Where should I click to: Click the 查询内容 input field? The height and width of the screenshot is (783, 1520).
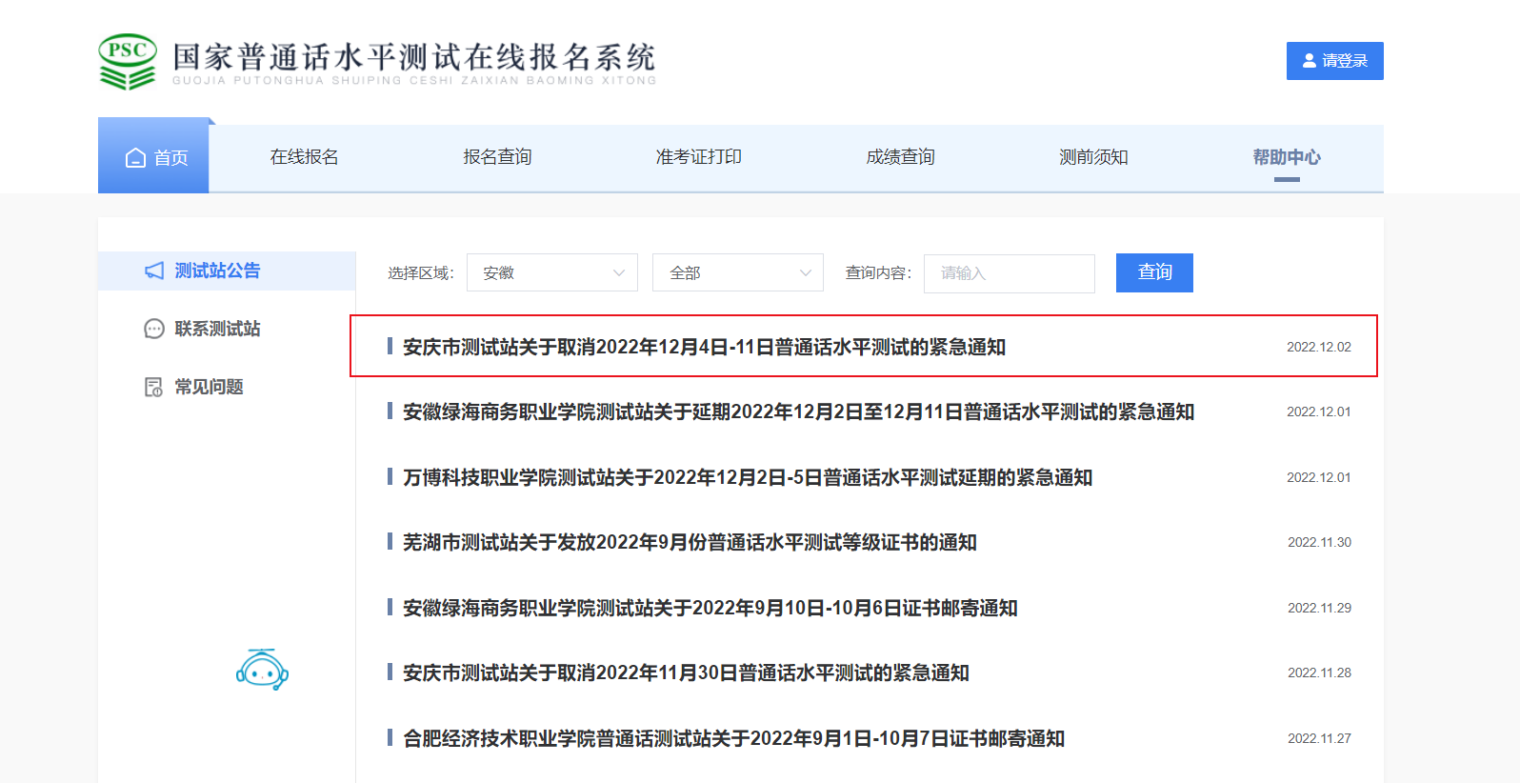1010,273
